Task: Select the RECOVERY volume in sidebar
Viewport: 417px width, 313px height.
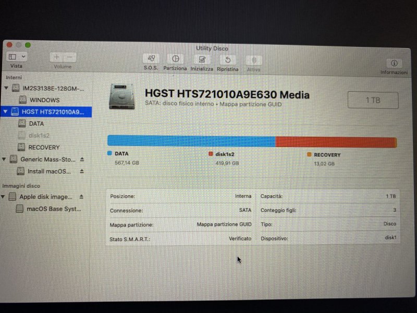Action: [44, 147]
